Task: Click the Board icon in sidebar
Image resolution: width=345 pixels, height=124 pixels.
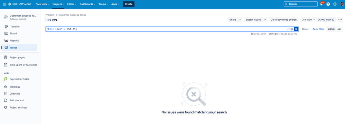Action: click(x=6, y=33)
